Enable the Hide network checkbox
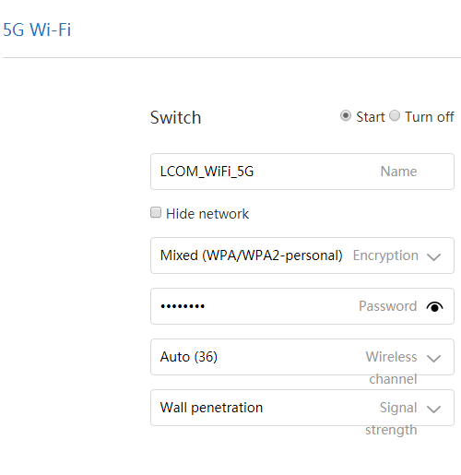This screenshot has width=461, height=475. point(156,212)
